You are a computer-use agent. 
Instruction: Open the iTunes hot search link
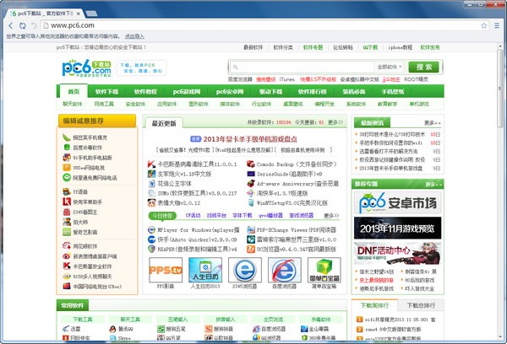pos(286,79)
